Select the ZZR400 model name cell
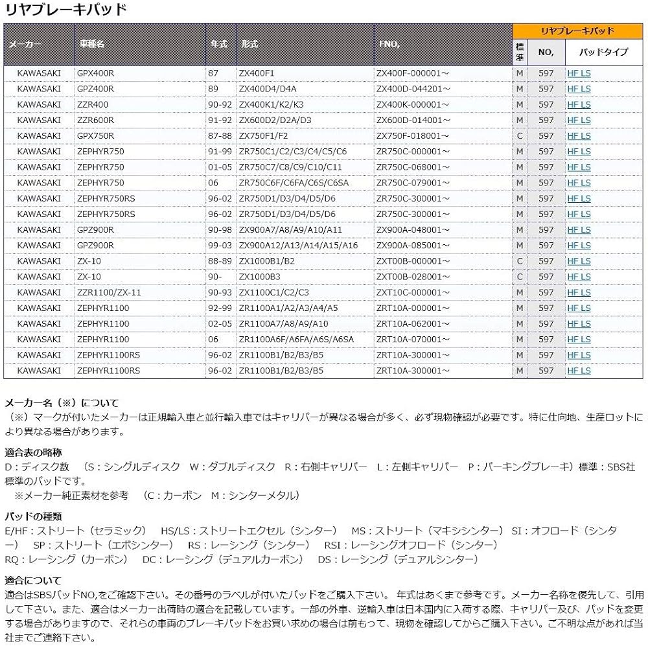The height and width of the screenshot is (648, 648). pyautogui.click(x=140, y=105)
